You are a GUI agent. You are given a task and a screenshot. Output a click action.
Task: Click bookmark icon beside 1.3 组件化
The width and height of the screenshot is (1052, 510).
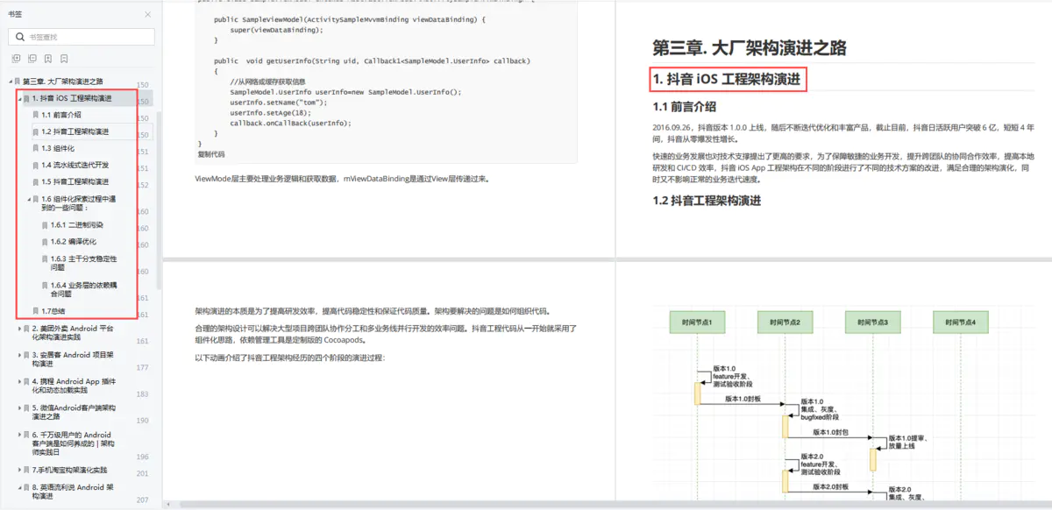[36, 148]
